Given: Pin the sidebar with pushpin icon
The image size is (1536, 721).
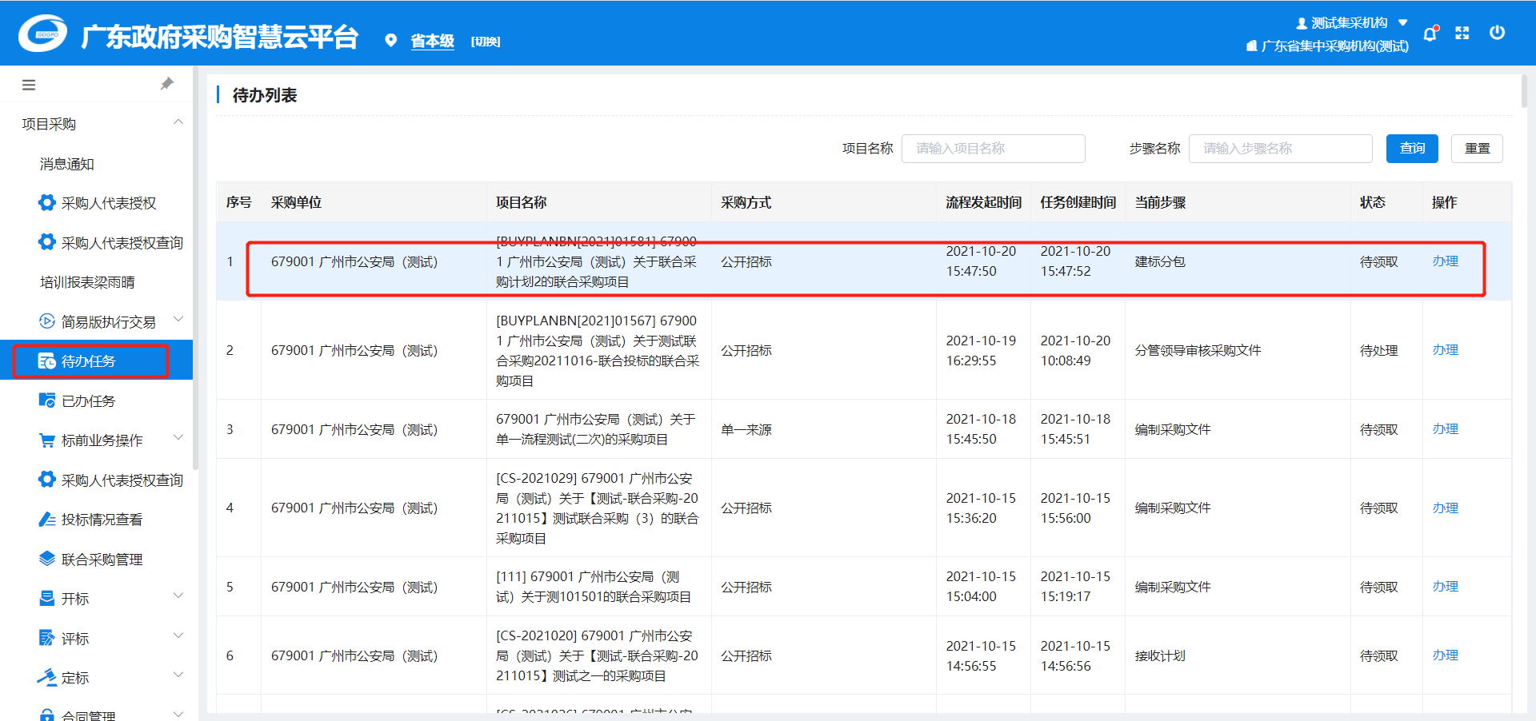Looking at the screenshot, I should (167, 84).
